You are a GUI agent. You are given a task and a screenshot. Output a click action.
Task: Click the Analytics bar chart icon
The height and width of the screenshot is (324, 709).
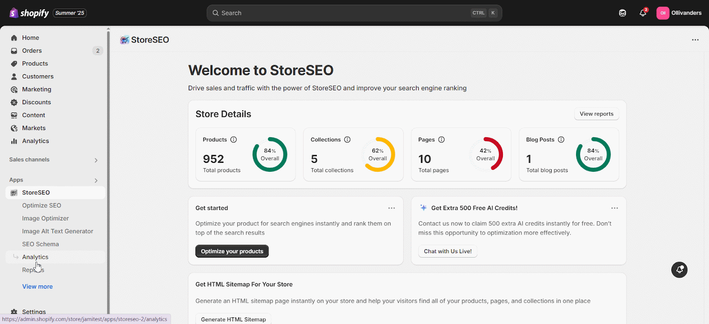14,141
